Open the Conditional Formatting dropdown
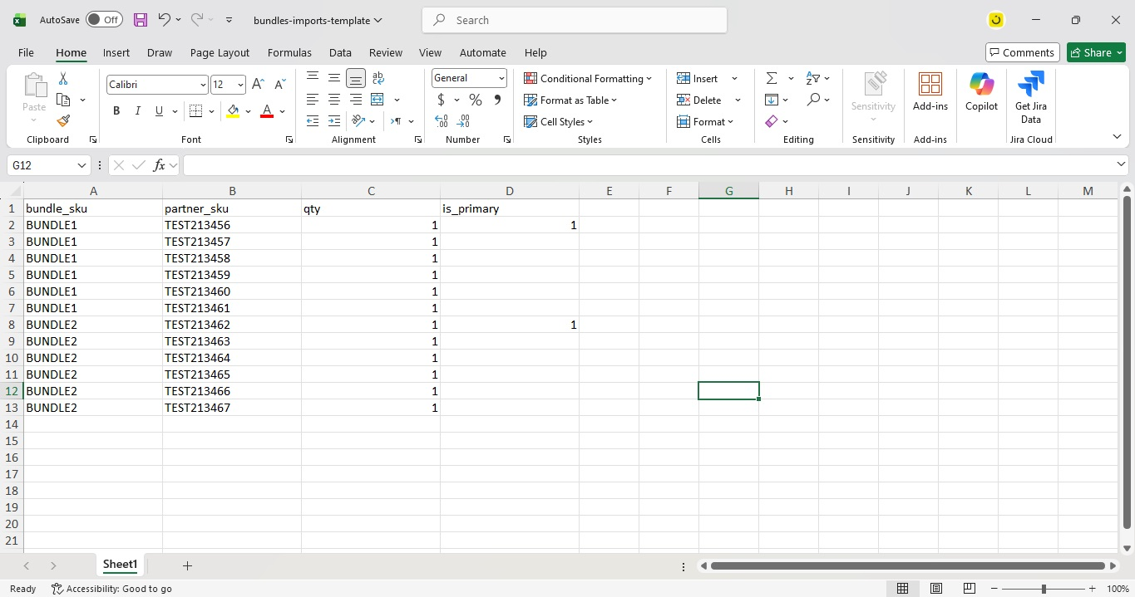The width and height of the screenshot is (1135, 597). click(588, 78)
